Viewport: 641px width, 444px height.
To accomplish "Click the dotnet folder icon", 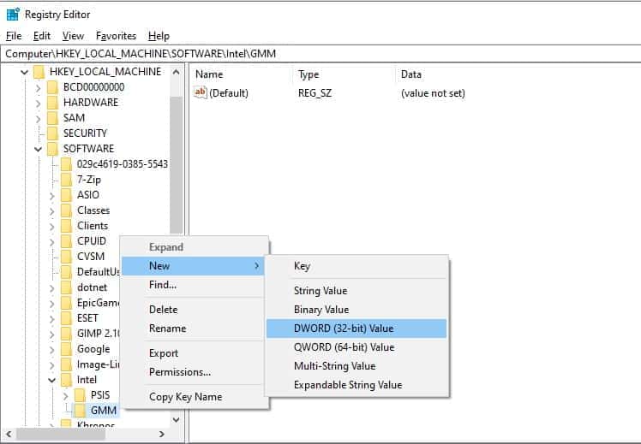I will click(66, 287).
